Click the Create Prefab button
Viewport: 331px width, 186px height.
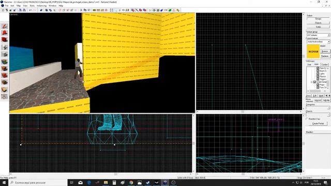pos(318,123)
